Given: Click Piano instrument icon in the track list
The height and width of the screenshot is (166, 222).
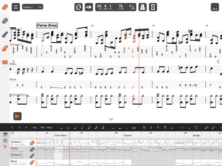Looking at the screenshot, I should (x=32, y=149).
